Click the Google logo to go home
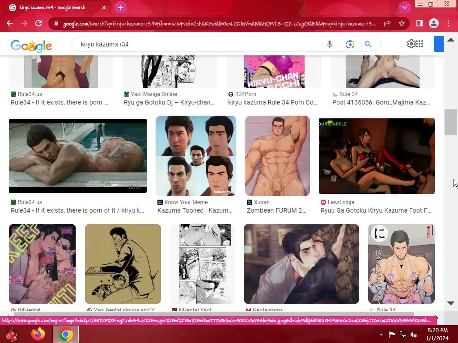458x343 pixels. pos(31,46)
